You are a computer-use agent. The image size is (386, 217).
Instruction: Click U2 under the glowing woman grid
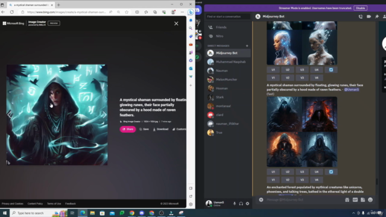288,70
